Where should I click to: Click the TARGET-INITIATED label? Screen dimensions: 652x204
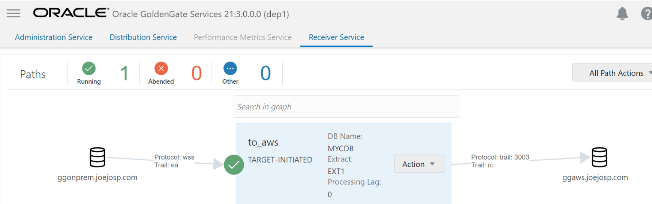pyautogui.click(x=280, y=160)
